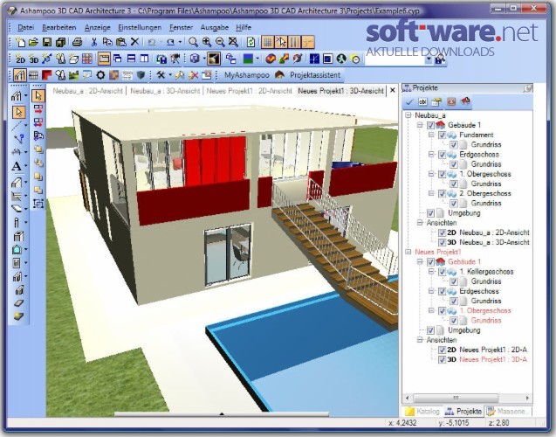Open the Einstellungen menu

point(140,27)
